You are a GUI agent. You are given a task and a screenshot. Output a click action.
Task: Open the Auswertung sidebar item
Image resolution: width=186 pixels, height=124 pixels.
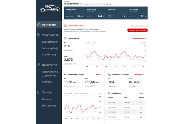[49, 55]
